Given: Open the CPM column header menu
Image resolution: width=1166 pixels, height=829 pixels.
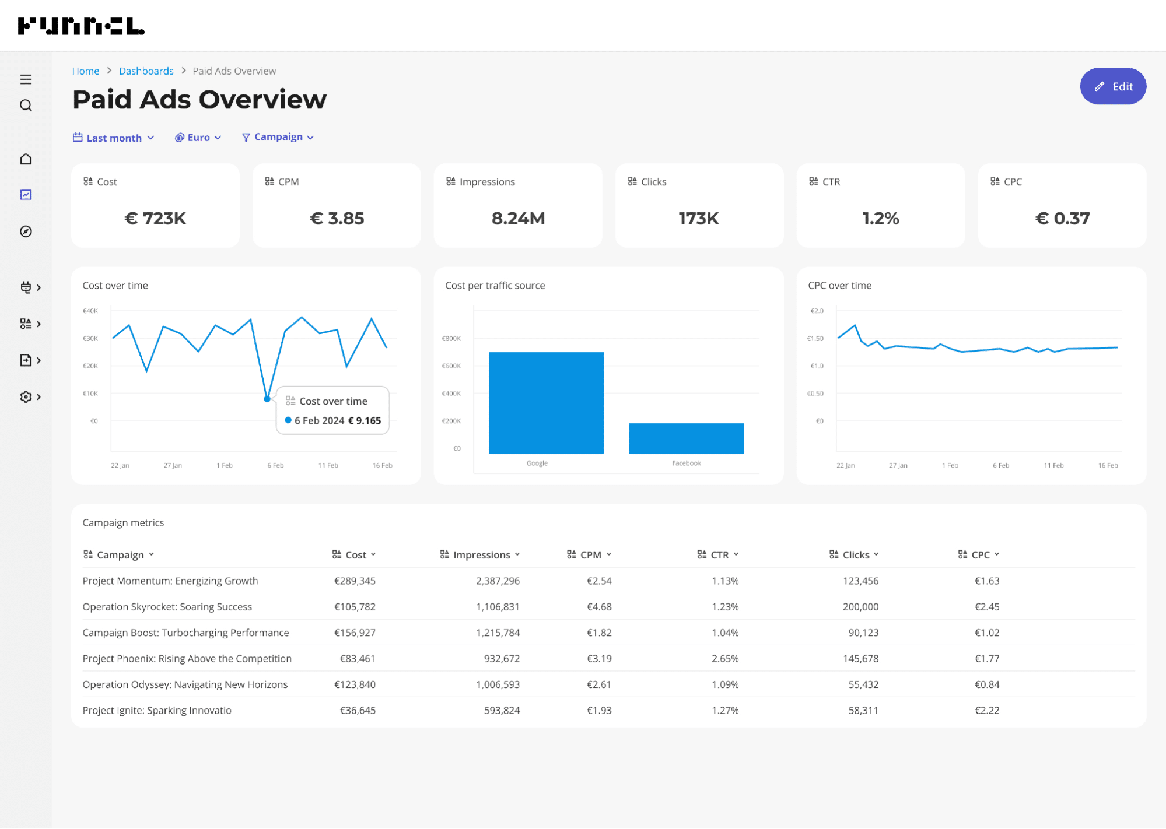Looking at the screenshot, I should pyautogui.click(x=590, y=554).
